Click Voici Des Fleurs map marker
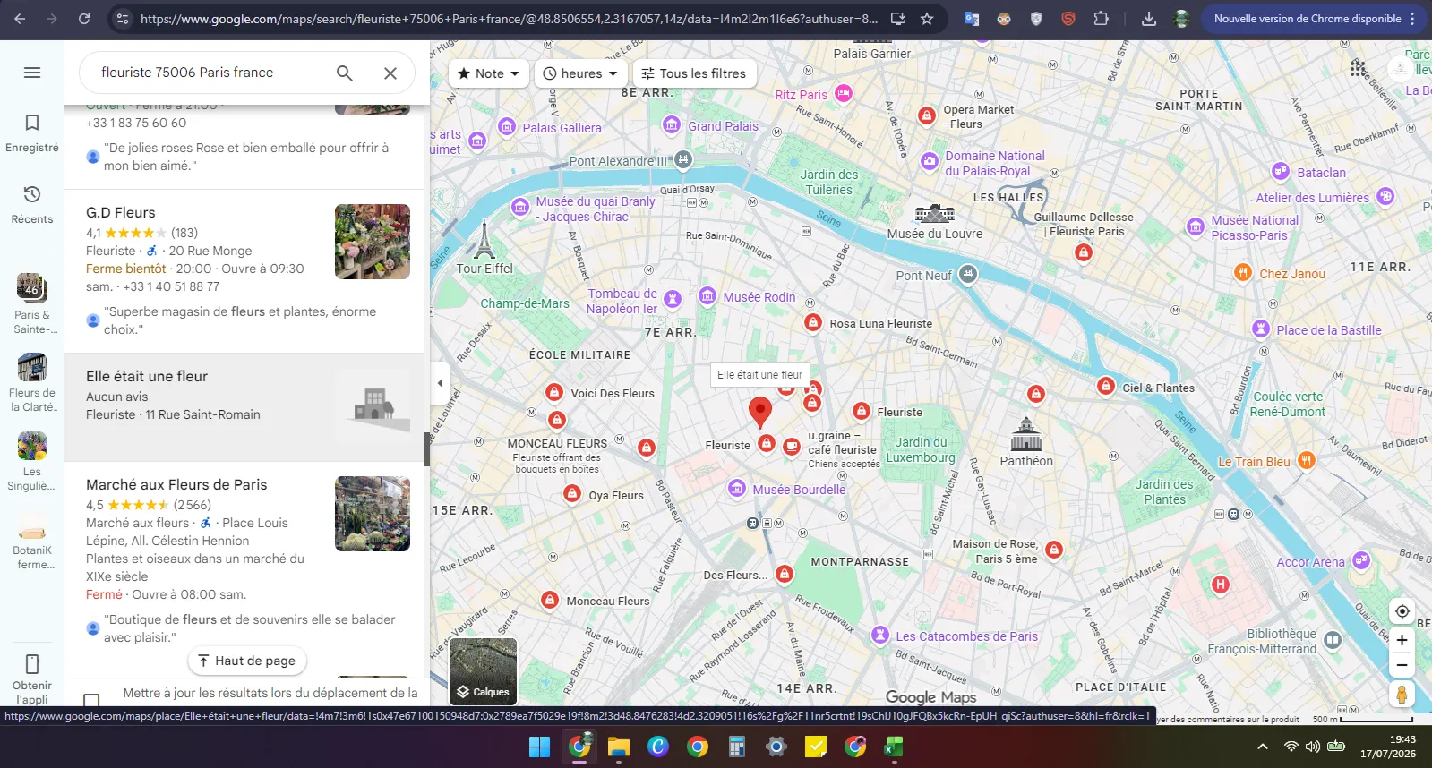The image size is (1432, 768). point(554,393)
